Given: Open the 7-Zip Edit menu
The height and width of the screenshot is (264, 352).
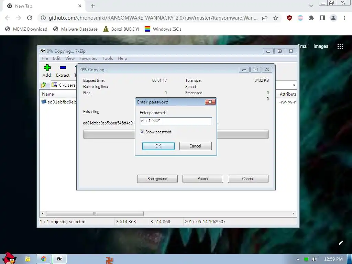Looking at the screenshot, I should [x=57, y=58].
